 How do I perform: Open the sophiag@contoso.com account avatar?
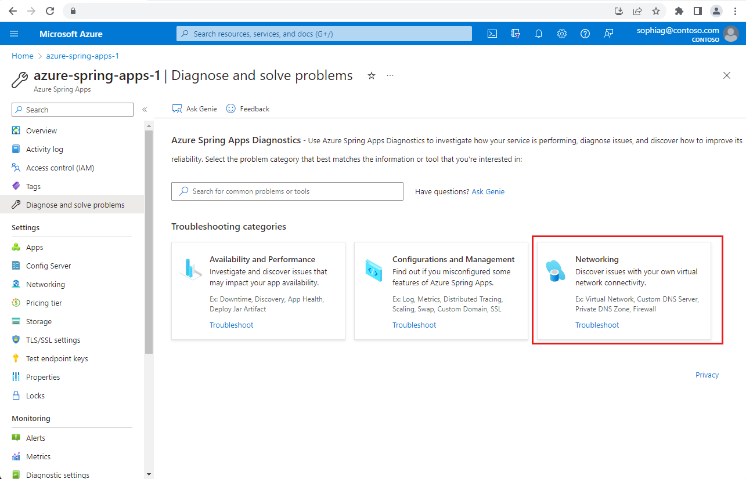pyautogui.click(x=731, y=34)
